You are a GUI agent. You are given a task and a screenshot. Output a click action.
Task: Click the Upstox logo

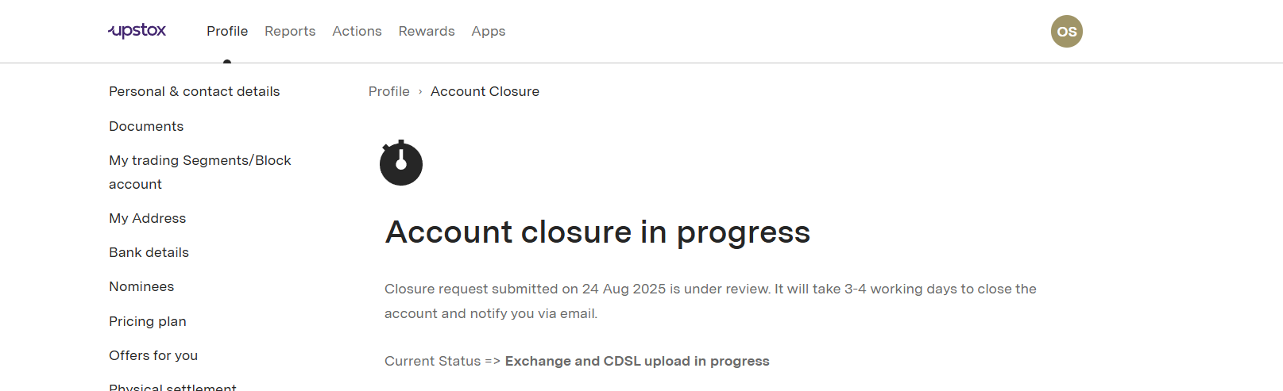click(x=137, y=31)
